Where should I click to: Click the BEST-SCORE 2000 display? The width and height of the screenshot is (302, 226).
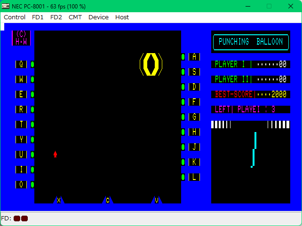[251, 94]
